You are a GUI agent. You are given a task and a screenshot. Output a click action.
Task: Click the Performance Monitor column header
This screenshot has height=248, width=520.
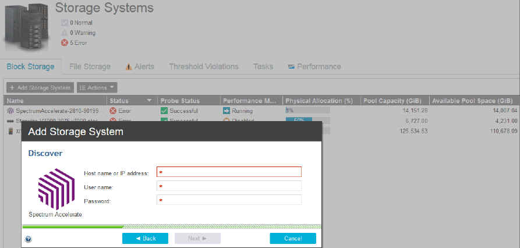point(252,101)
